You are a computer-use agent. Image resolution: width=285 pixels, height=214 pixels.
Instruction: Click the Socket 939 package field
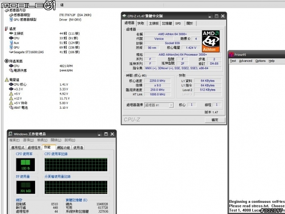[172, 43]
